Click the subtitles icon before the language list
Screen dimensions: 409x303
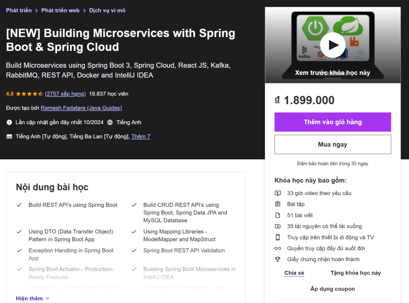[x=9, y=136]
